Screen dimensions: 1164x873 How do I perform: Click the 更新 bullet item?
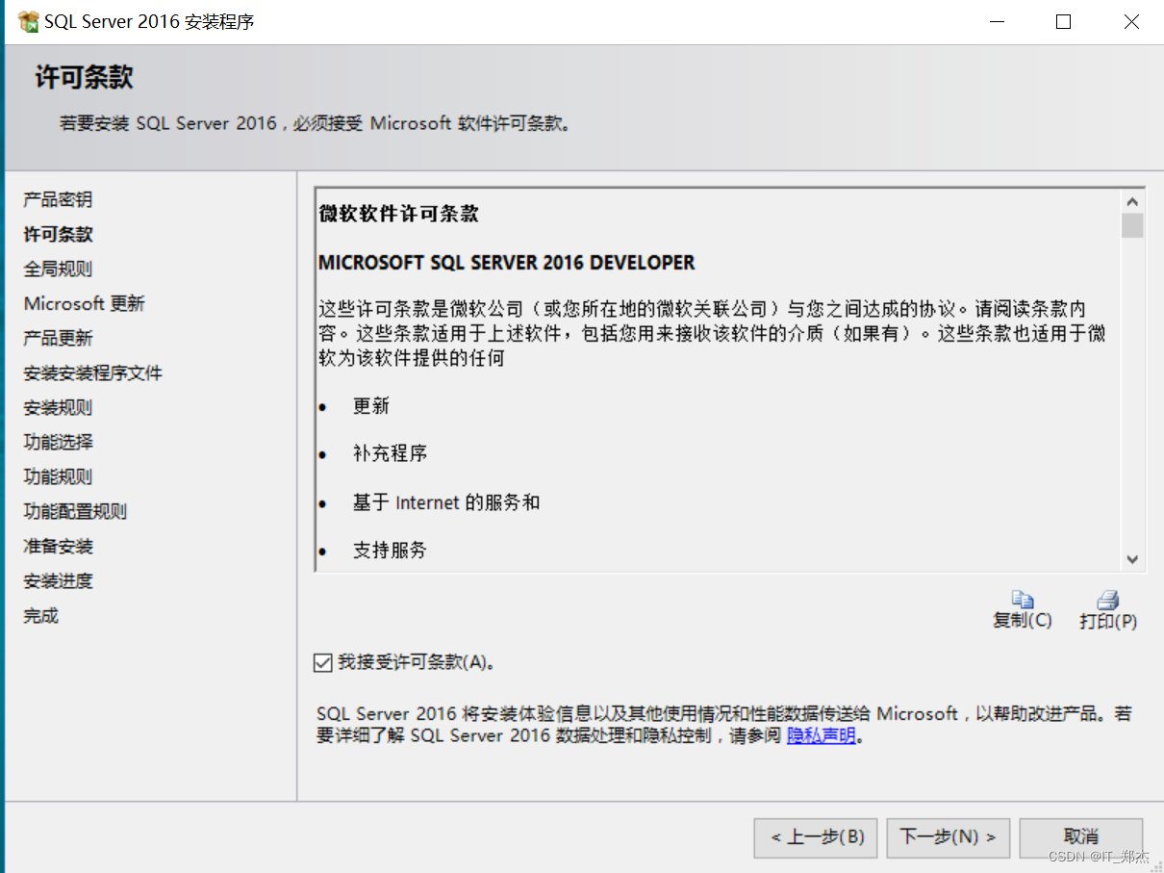click(x=370, y=406)
